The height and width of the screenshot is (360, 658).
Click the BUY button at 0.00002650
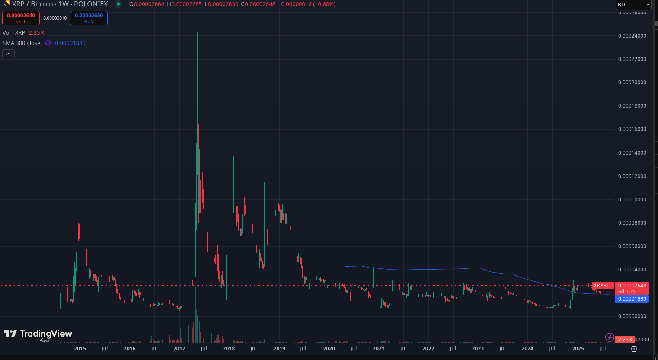coord(89,18)
